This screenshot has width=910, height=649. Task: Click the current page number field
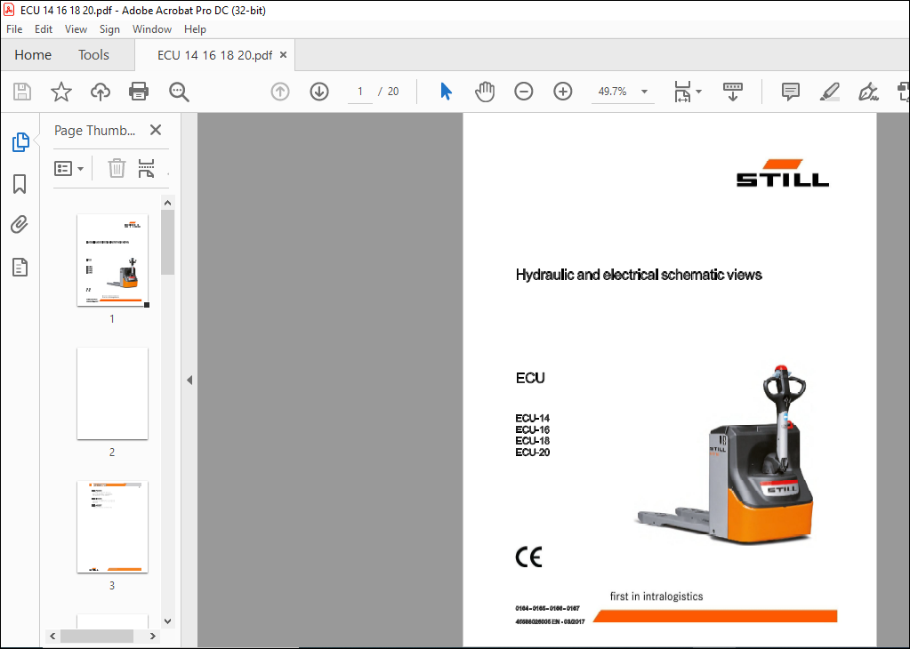click(360, 92)
